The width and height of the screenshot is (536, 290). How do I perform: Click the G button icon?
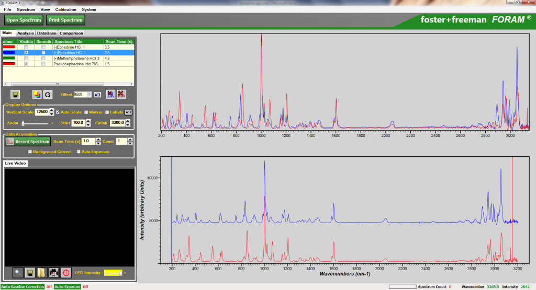click(x=48, y=95)
